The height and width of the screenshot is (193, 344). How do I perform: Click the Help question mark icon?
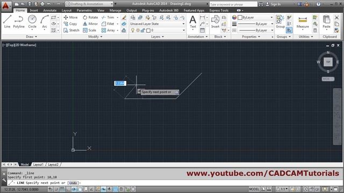pos(318,4)
